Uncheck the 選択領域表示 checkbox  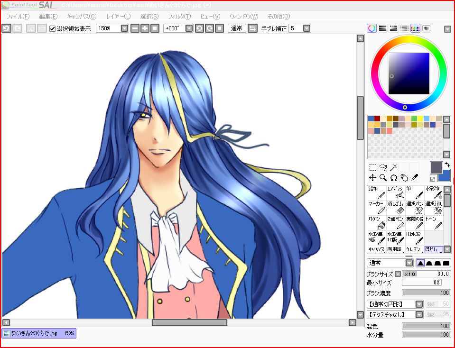pyautogui.click(x=52, y=28)
